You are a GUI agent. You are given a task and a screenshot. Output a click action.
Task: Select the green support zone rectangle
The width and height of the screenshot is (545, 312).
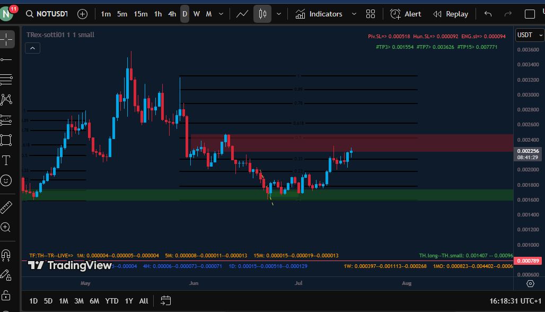(268, 195)
